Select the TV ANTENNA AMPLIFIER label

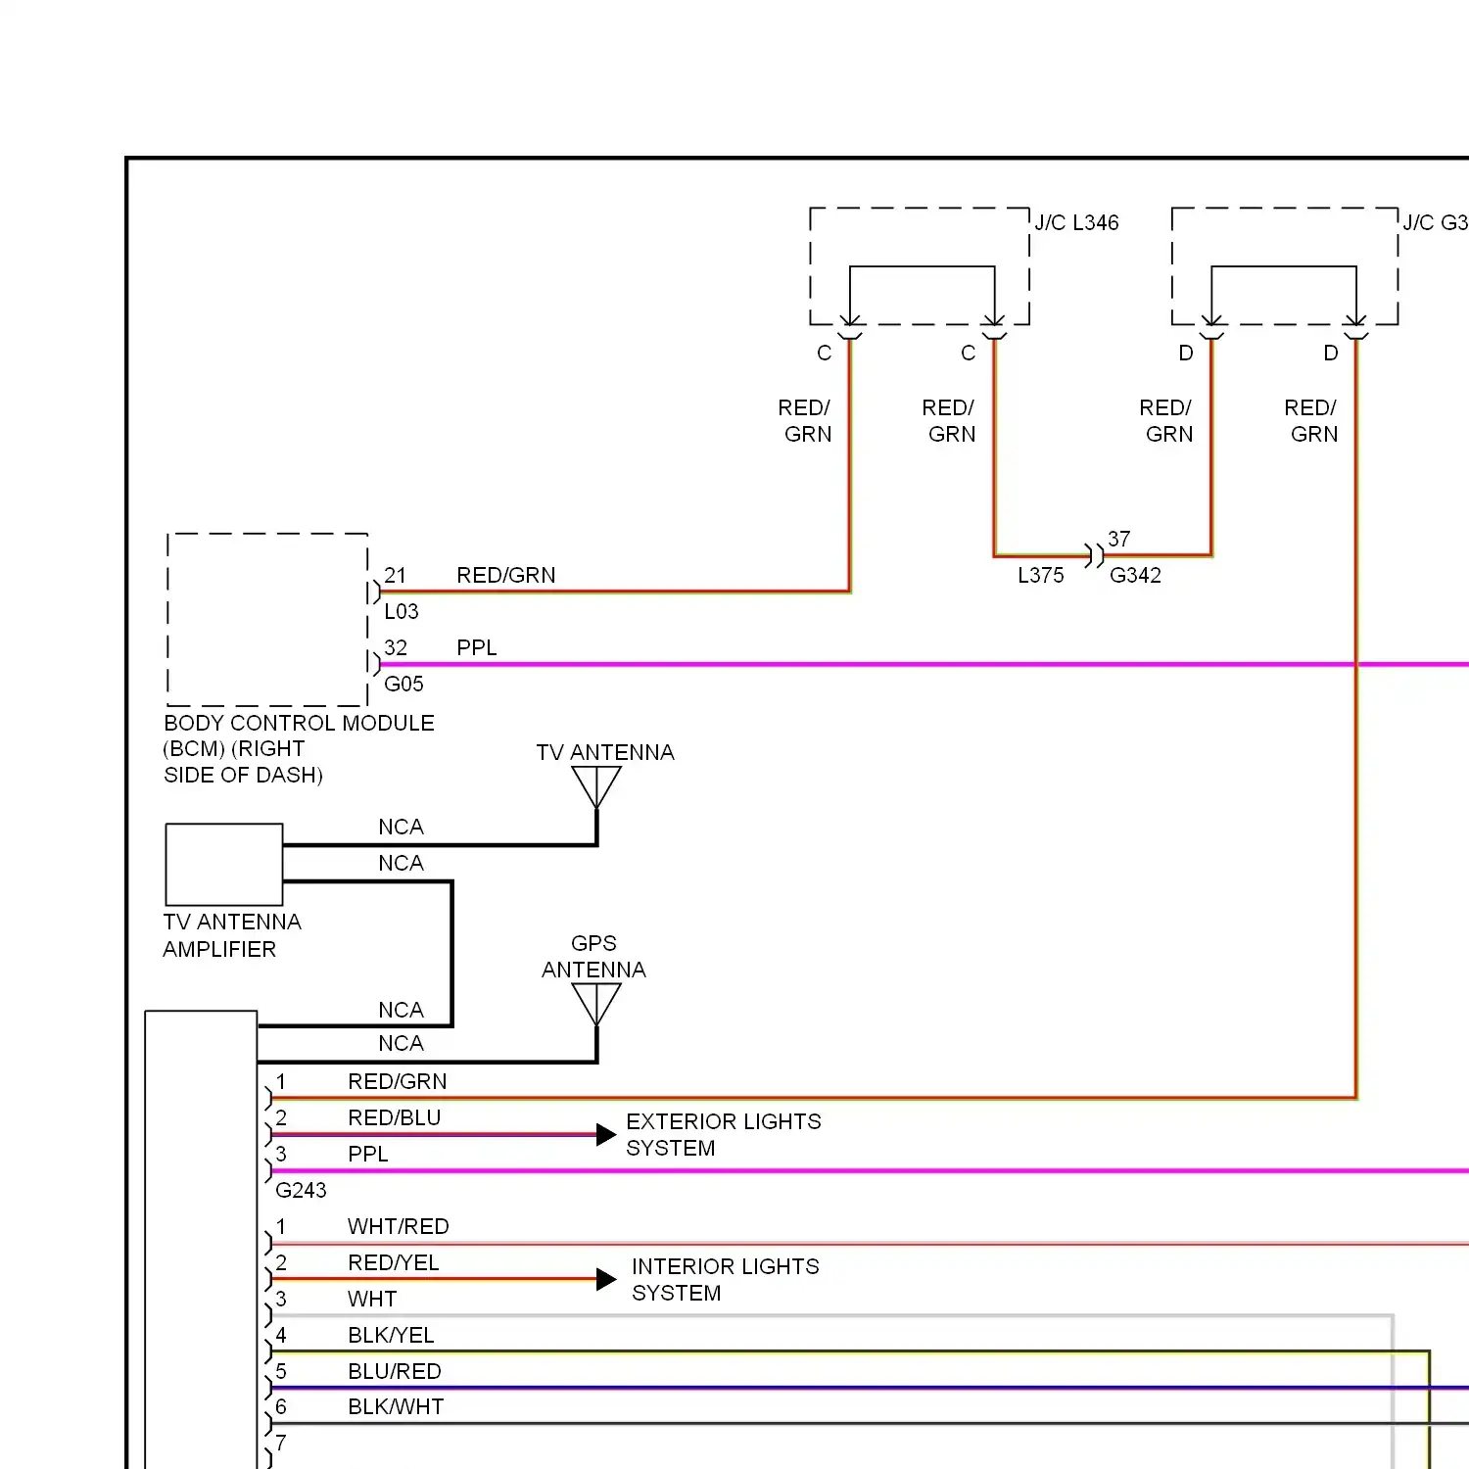coord(232,935)
